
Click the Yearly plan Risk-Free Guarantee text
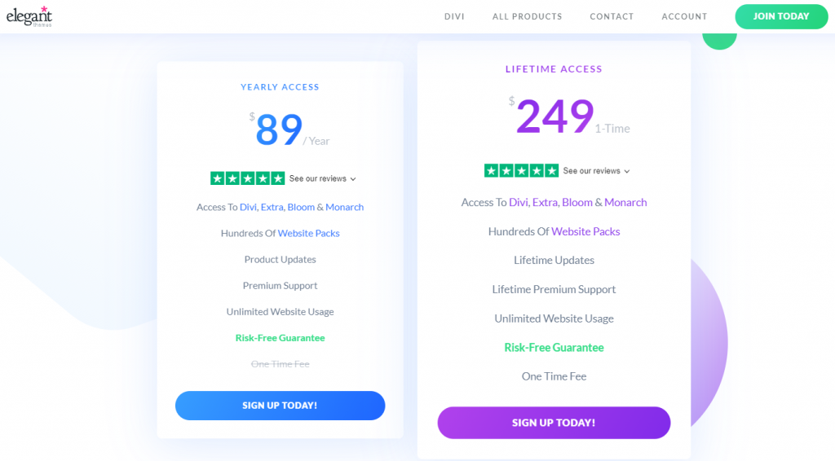pos(281,338)
